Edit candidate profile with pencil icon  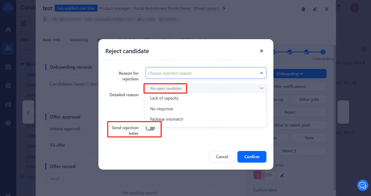(315, 9)
